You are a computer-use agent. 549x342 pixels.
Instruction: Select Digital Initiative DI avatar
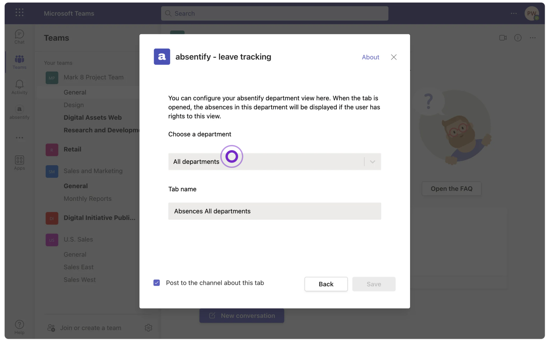(x=52, y=218)
